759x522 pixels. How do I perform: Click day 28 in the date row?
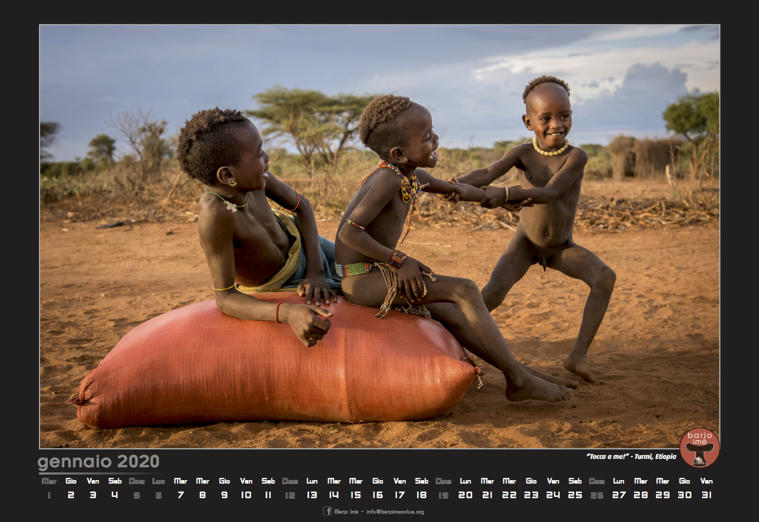pyautogui.click(x=641, y=495)
